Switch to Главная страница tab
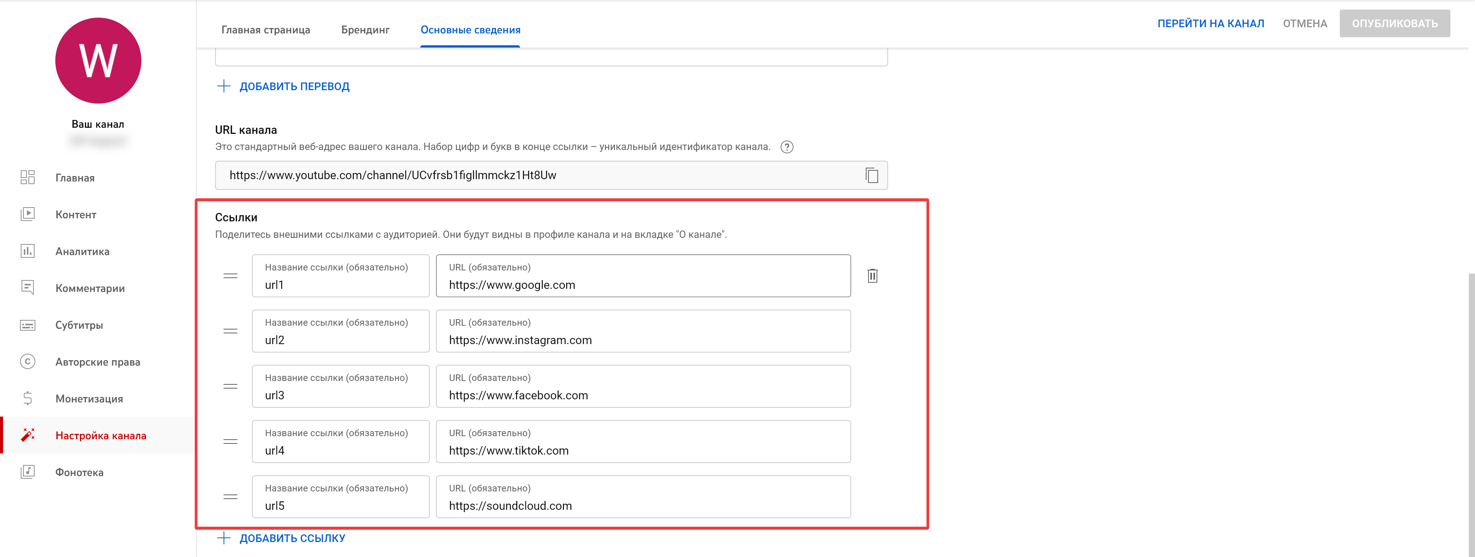Screen dimensions: 1475x557 coord(266,30)
